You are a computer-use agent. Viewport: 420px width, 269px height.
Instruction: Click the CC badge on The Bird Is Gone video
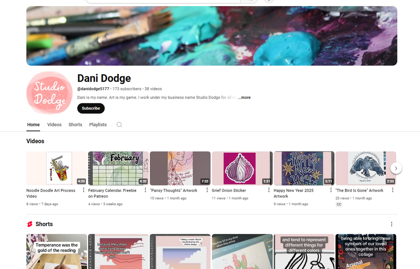339,204
